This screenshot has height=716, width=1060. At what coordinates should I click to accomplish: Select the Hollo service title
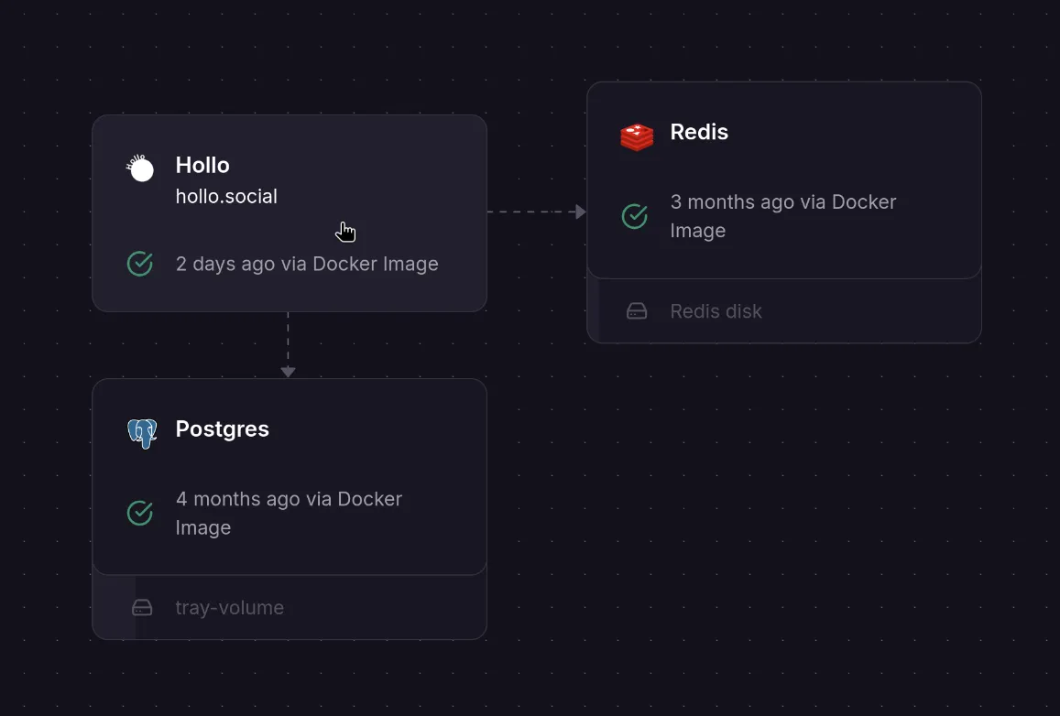click(202, 165)
